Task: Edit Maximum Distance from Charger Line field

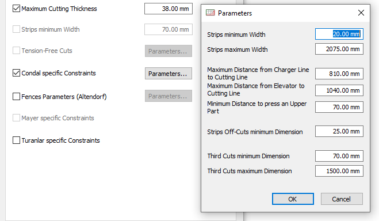Action: coord(339,74)
